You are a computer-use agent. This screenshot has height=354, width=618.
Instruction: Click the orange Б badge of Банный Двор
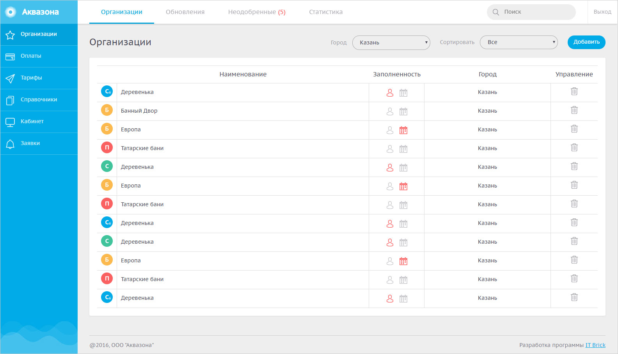click(107, 110)
